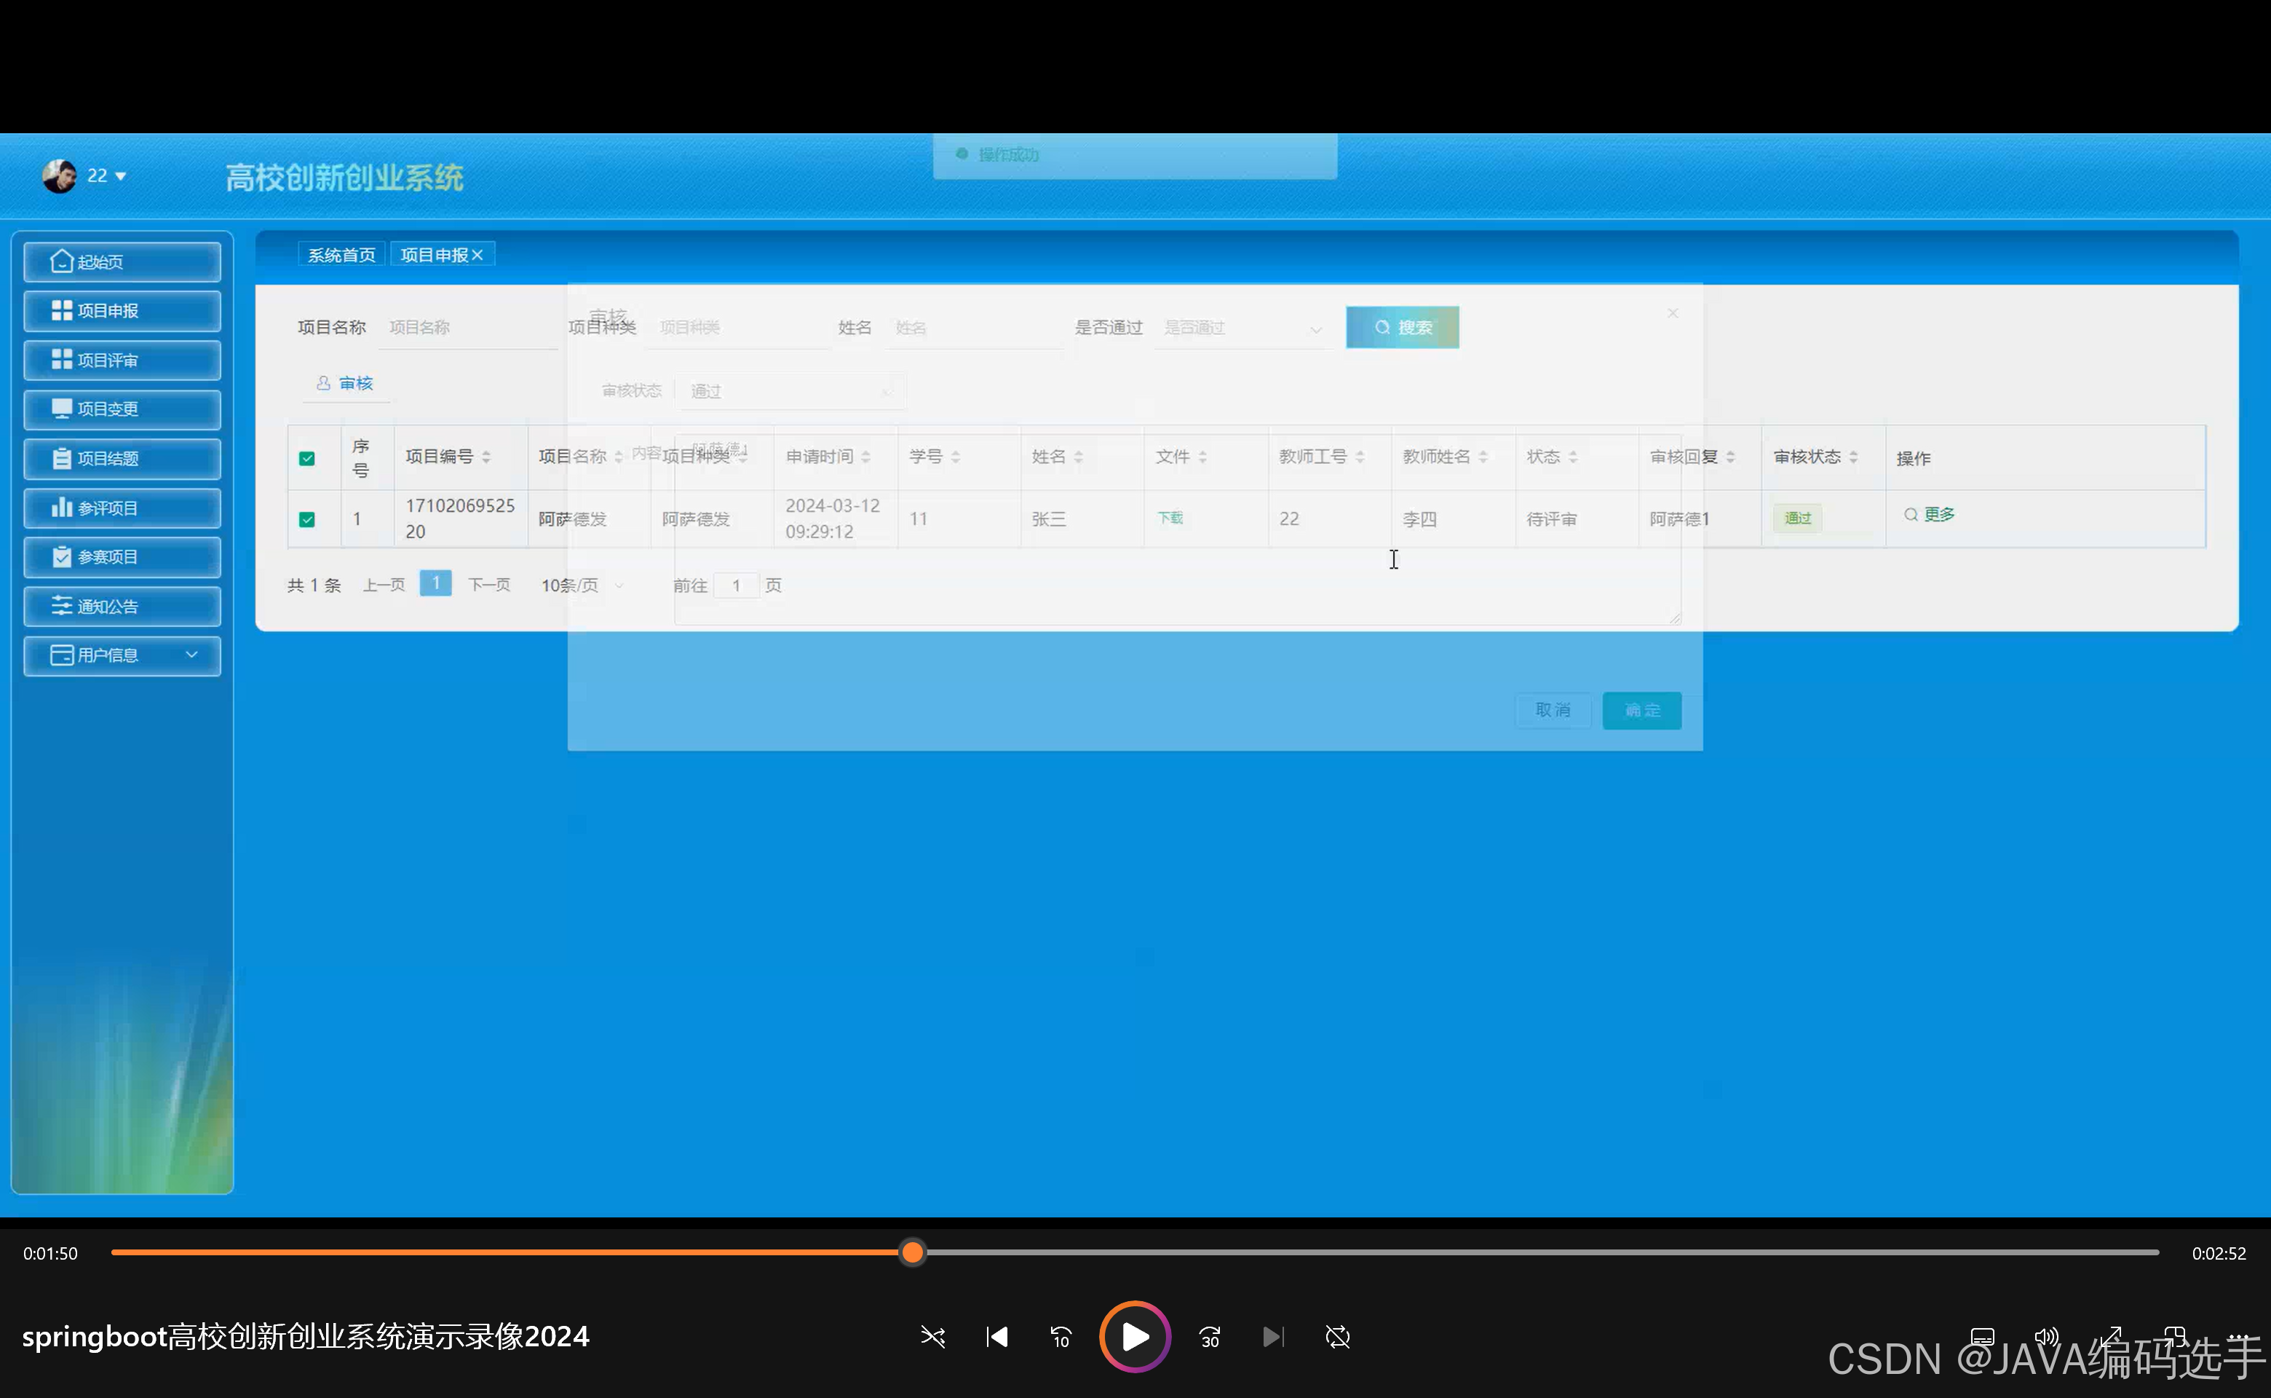Image resolution: width=2271 pixels, height=1398 pixels.
Task: Toggle repeat playback icon
Action: (1337, 1337)
